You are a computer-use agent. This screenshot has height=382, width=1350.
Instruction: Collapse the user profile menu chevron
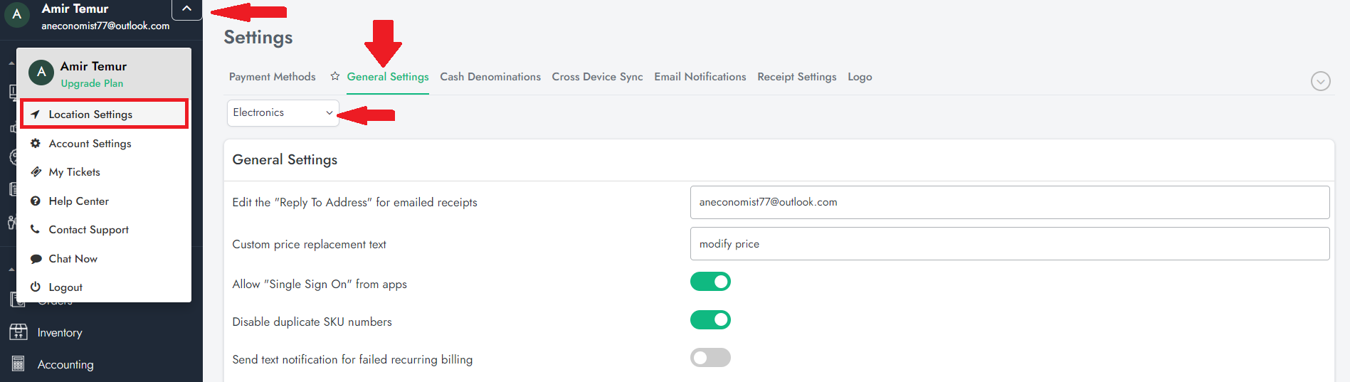coord(186,9)
